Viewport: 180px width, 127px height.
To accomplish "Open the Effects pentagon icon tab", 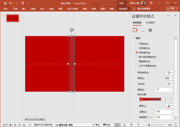I will (x=142, y=30).
